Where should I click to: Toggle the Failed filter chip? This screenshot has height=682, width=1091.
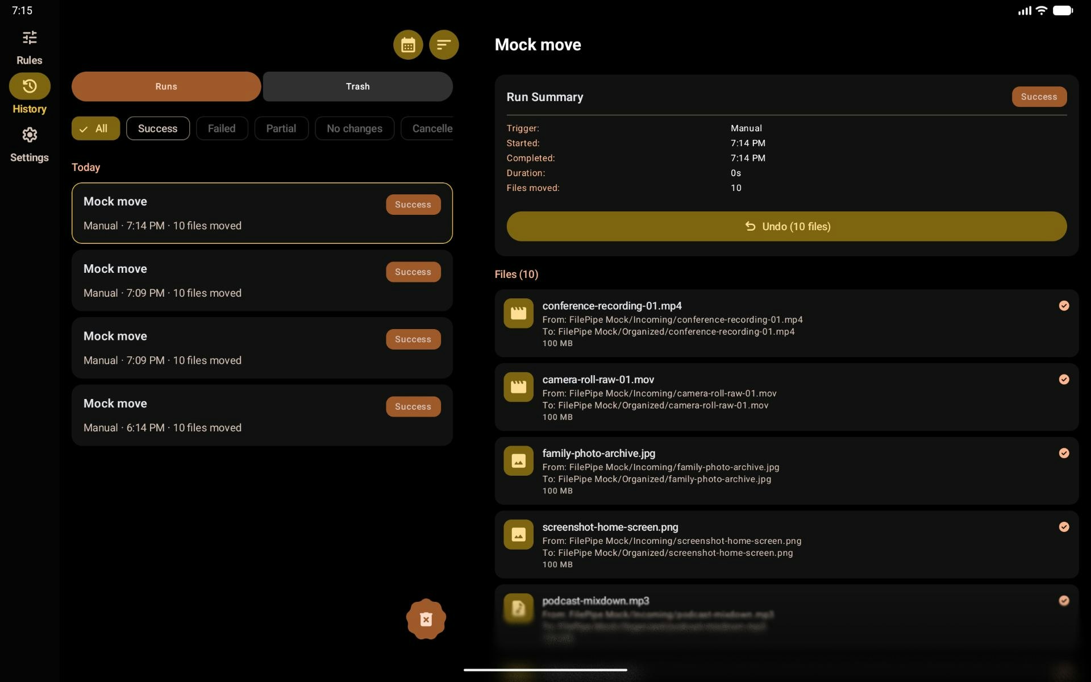pyautogui.click(x=222, y=128)
